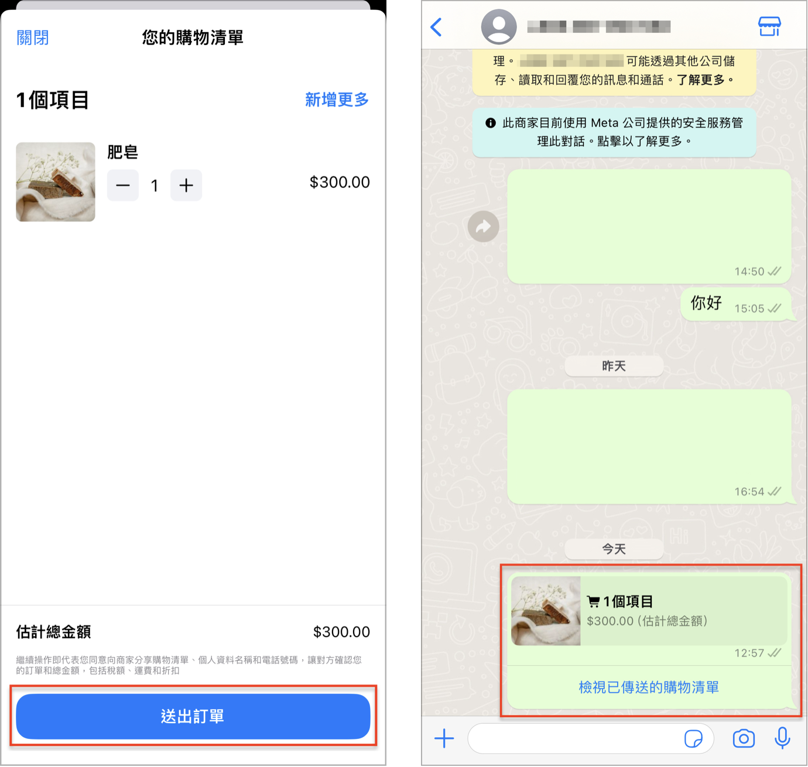The height and width of the screenshot is (767, 808).
Task: Open the business storefront catalog icon
Action: tap(769, 26)
